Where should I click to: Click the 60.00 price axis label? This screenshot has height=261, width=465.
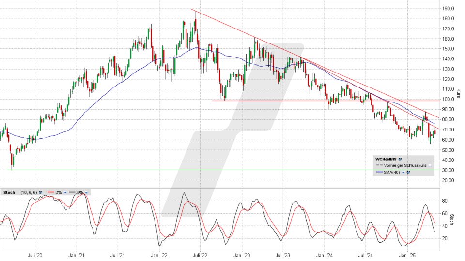[449, 140]
